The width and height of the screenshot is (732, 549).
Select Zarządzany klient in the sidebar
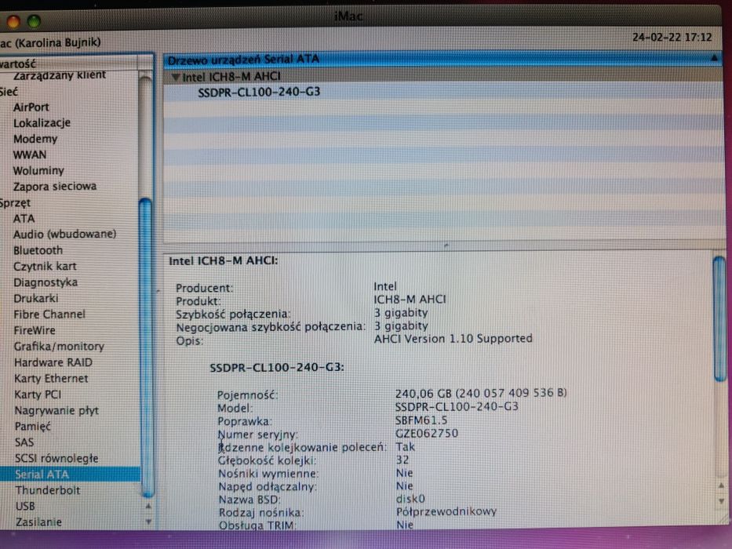60,75
